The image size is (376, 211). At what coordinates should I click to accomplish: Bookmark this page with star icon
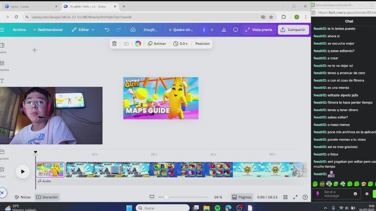pos(271,17)
